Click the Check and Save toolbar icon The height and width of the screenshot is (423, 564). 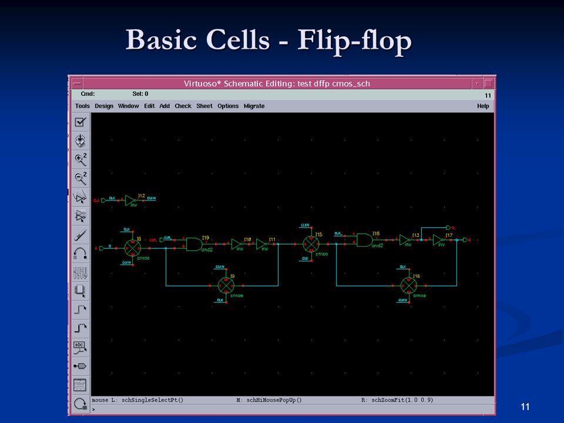pos(80,122)
